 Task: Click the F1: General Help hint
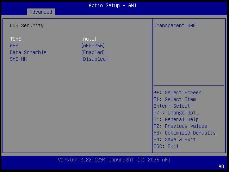(176, 119)
